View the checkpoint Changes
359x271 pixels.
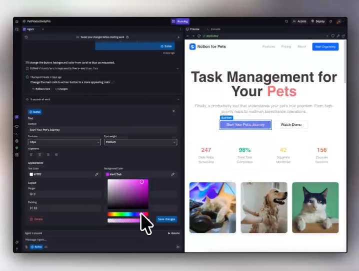coord(61,89)
